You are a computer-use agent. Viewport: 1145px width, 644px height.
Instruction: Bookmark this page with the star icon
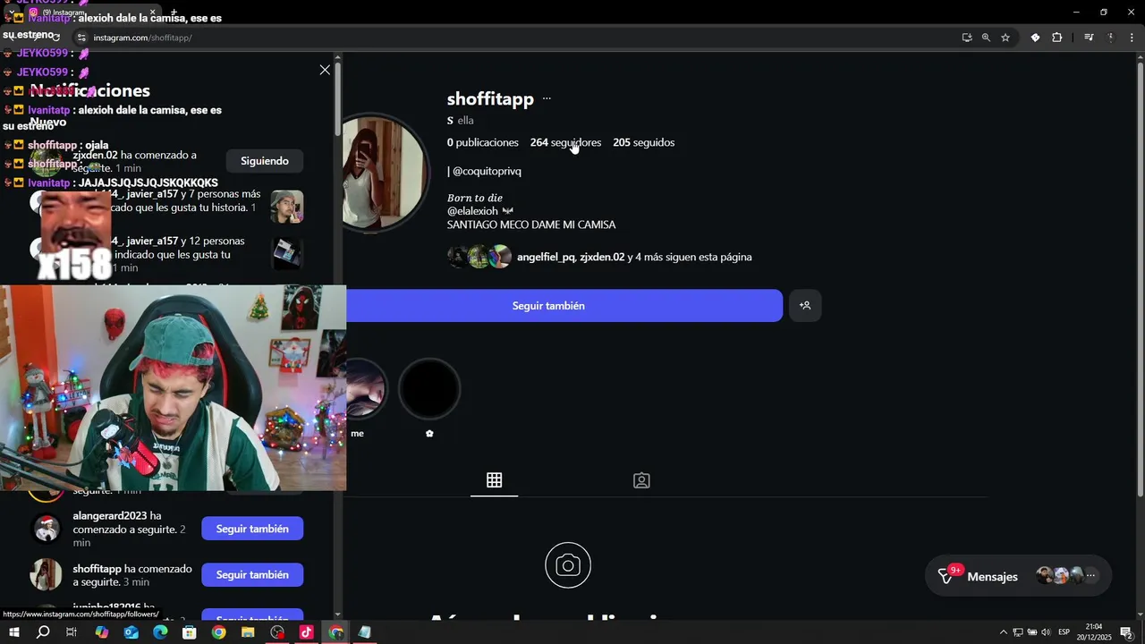pos(1005,38)
